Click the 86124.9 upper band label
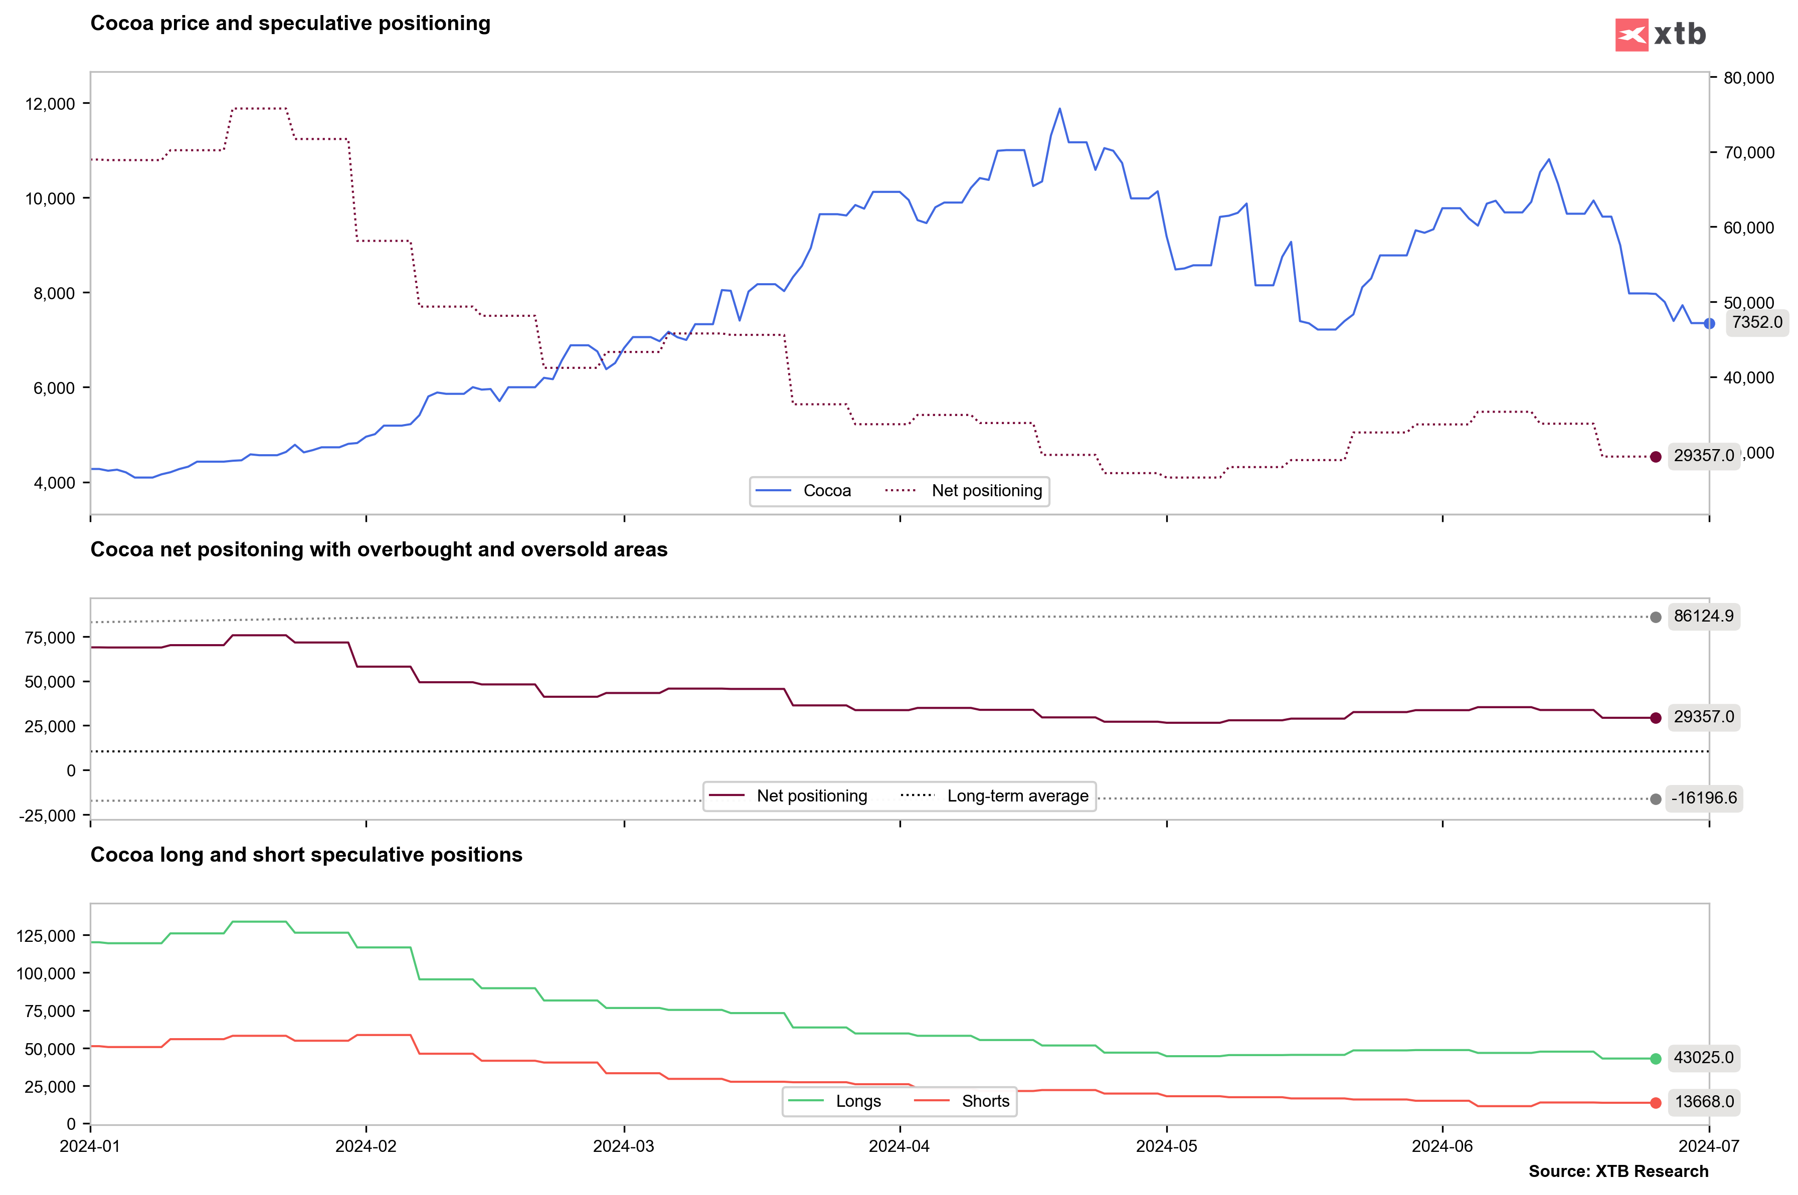The width and height of the screenshot is (1798, 1195). pyautogui.click(x=1704, y=616)
